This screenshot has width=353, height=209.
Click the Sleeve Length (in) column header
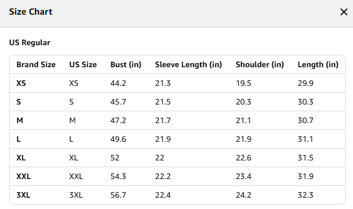pos(189,64)
